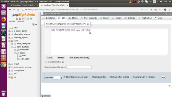The height and width of the screenshot is (97, 172).
Task: Open phpMyAdmin documentation blue help icon
Action: 23,19
